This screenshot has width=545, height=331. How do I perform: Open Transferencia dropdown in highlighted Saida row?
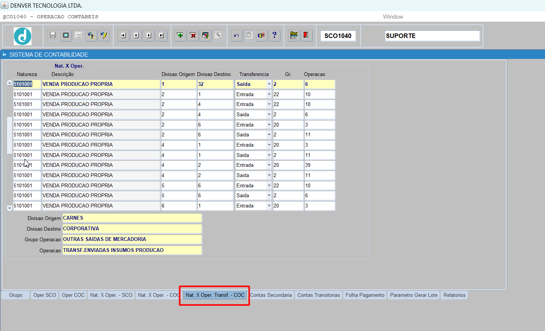point(269,84)
